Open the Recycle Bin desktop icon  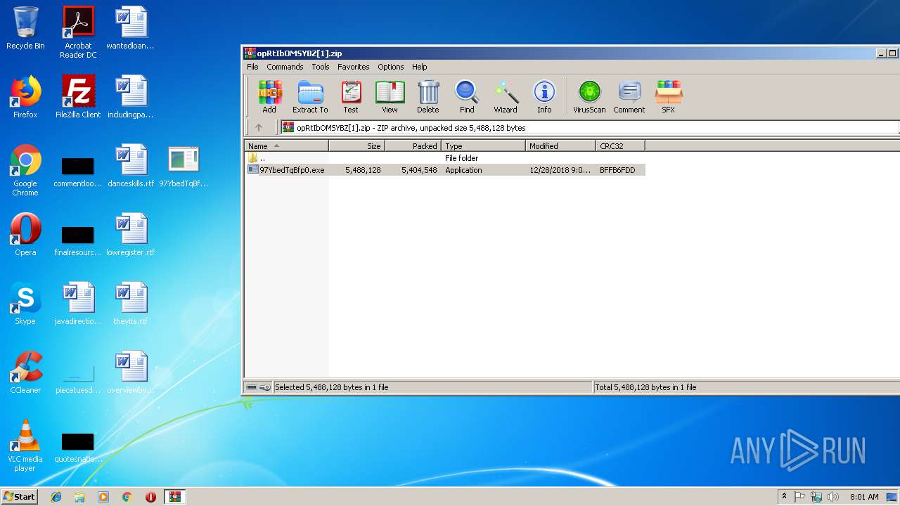pyautogui.click(x=25, y=29)
